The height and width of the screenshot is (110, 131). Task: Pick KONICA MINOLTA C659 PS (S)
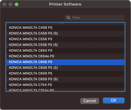tap(65, 80)
